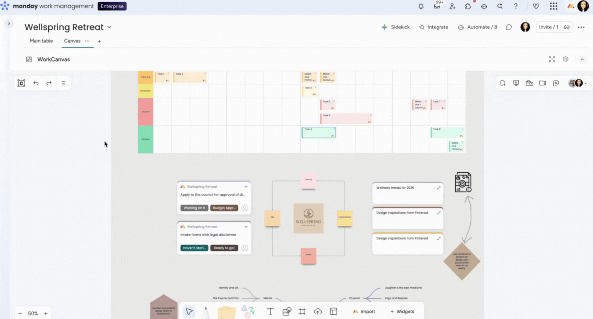The height and width of the screenshot is (319, 593).
Task: Select the pointer cursor tool
Action: click(x=189, y=312)
